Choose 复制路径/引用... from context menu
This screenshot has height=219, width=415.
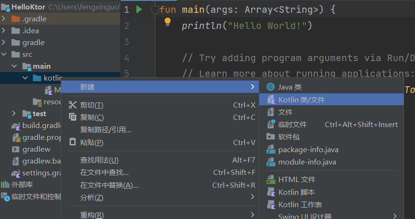(105, 129)
